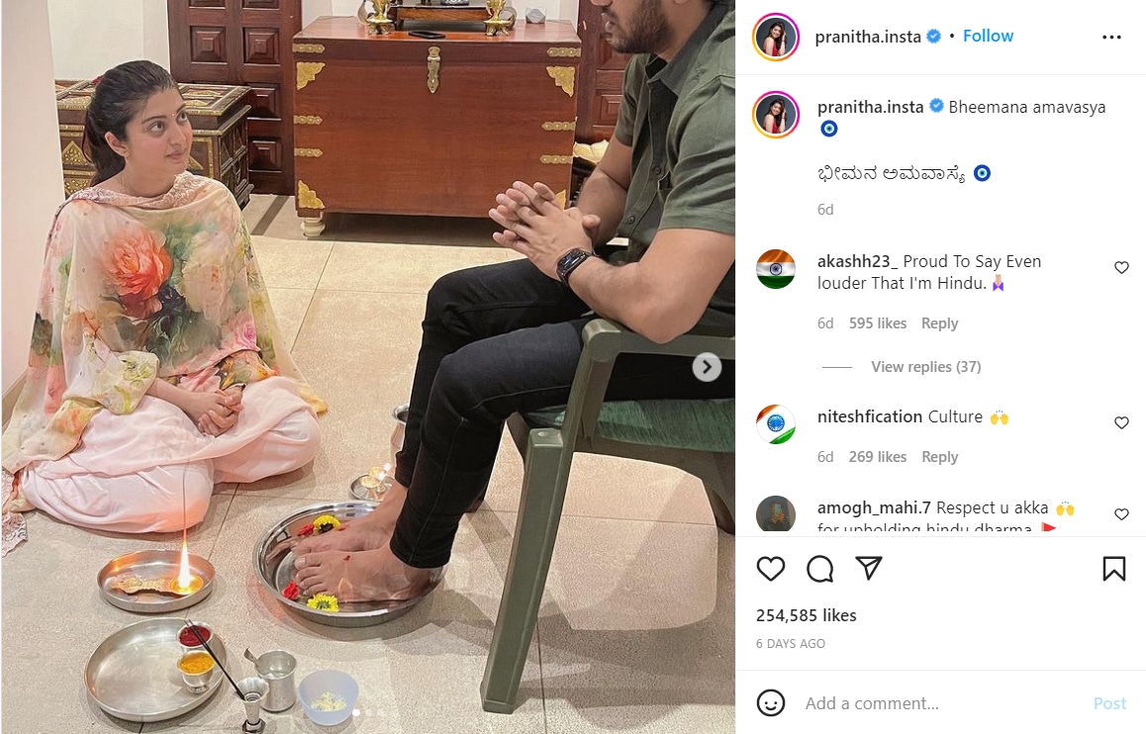
Task: Go to next photo arrow
Action: coord(707,367)
